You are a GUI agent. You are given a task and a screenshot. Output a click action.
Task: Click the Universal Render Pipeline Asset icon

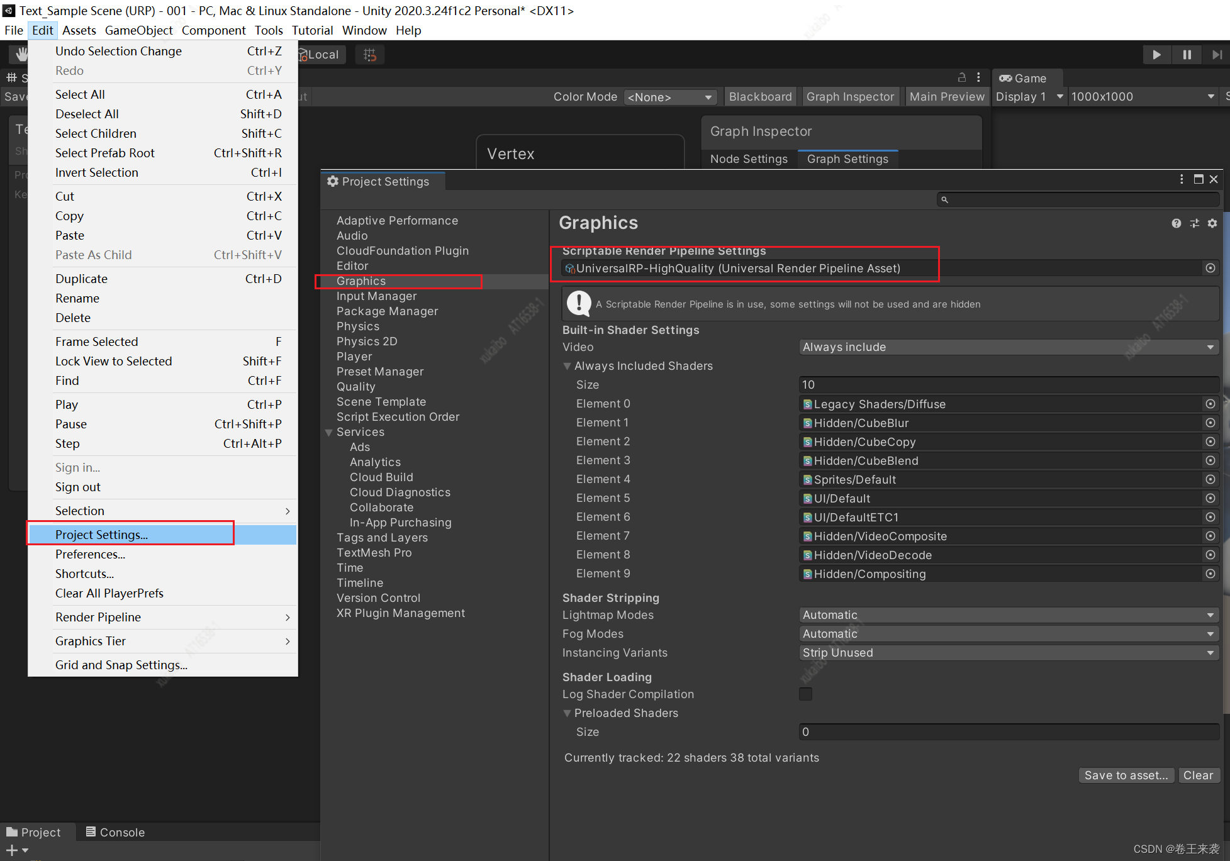coord(571,269)
